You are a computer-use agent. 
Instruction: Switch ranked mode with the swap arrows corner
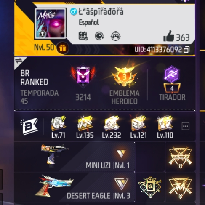[19, 61]
